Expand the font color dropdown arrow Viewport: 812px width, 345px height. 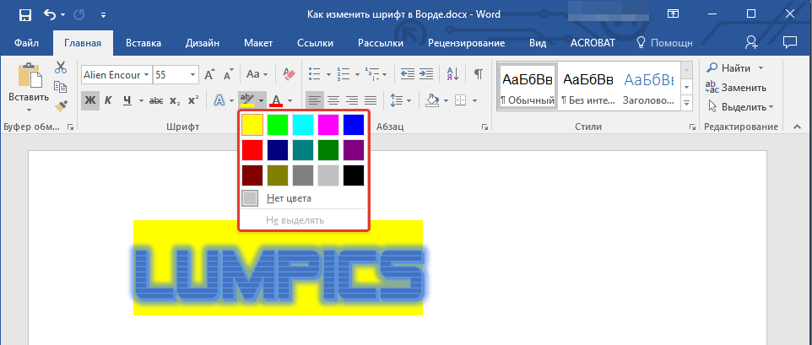(x=290, y=101)
